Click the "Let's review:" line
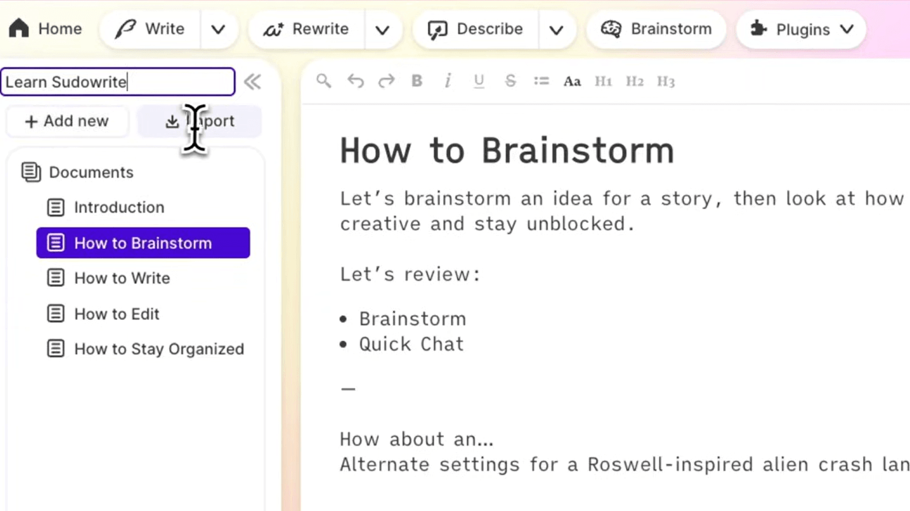Screen dimensions: 910x511 click(410, 274)
